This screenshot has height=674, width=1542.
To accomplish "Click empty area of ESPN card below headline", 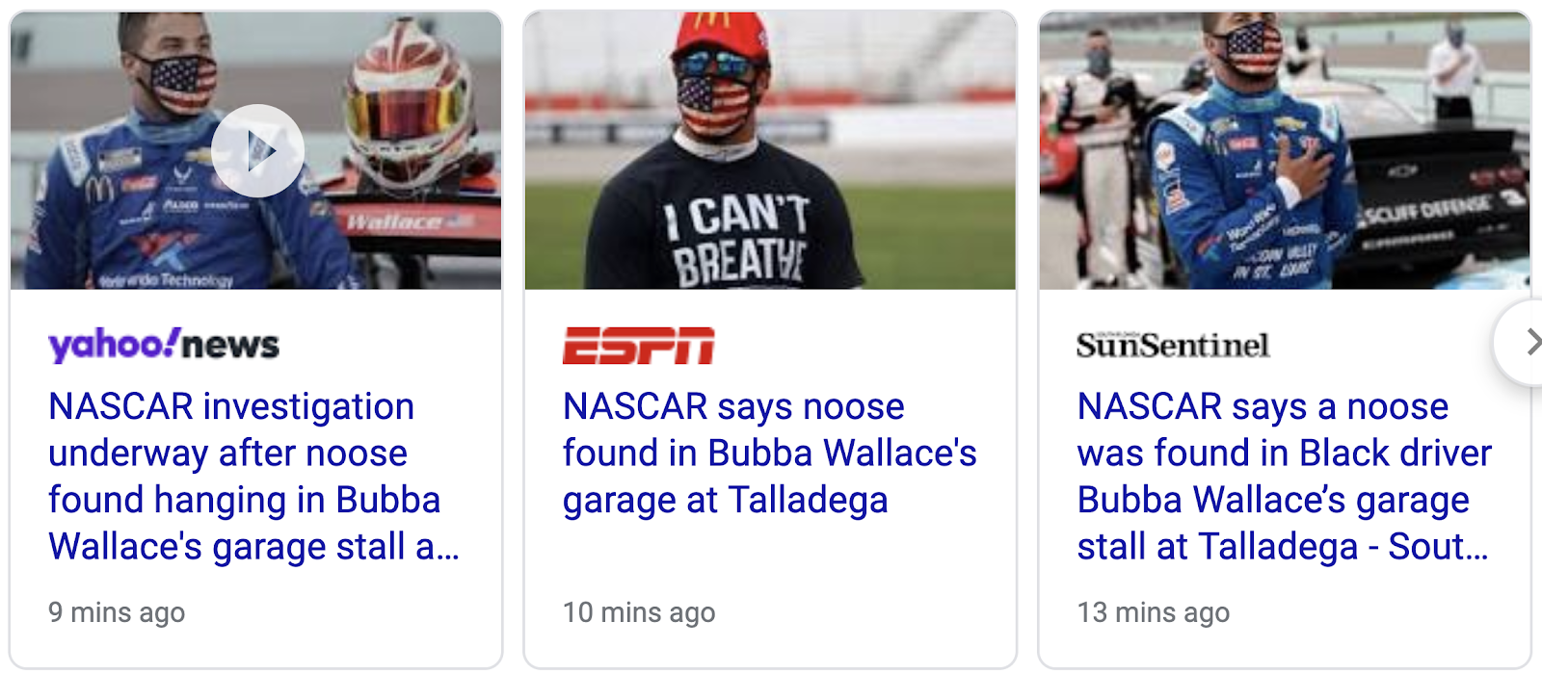I will coord(769,558).
